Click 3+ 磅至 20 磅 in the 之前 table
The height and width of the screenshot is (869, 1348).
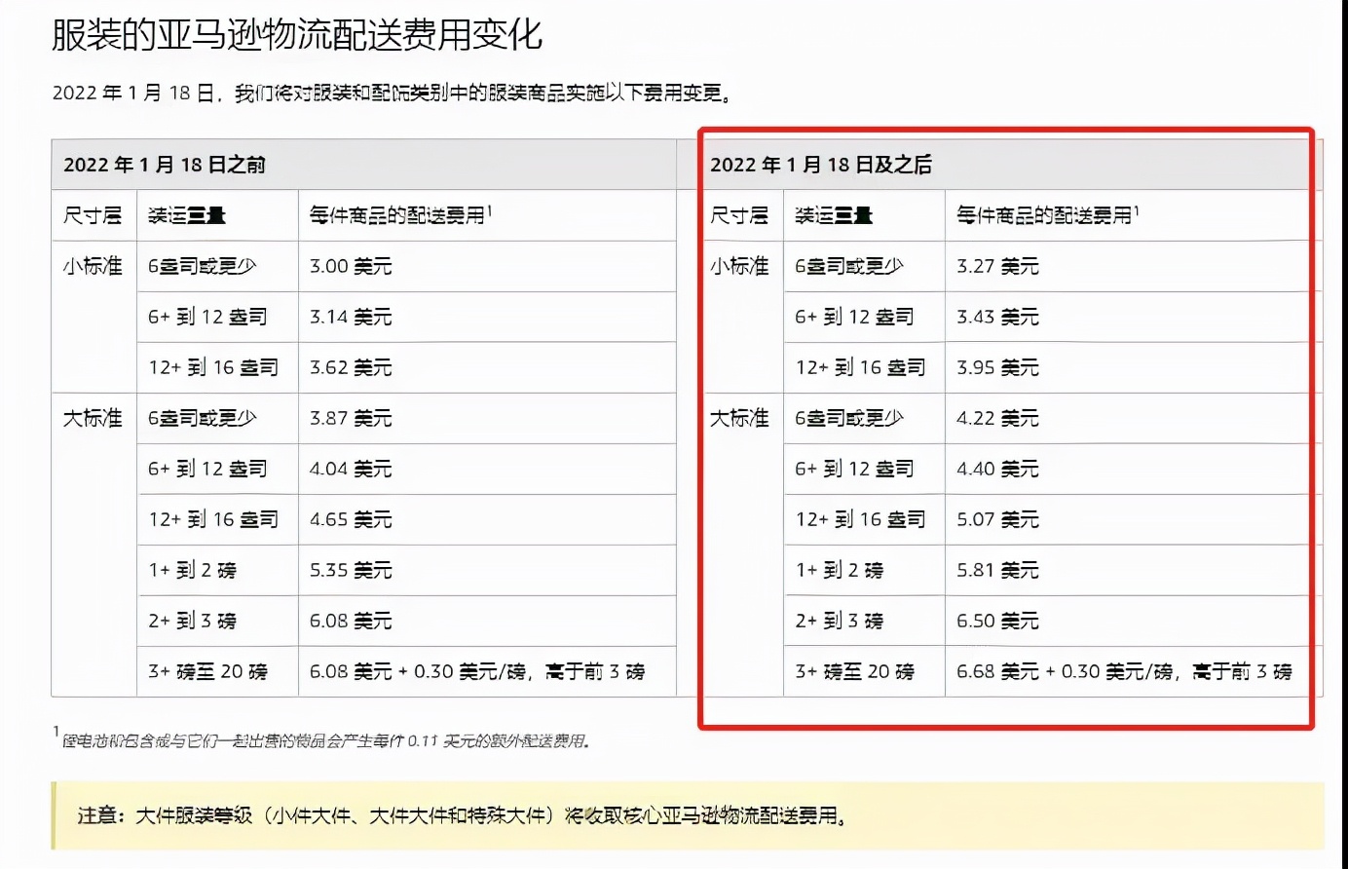207,671
